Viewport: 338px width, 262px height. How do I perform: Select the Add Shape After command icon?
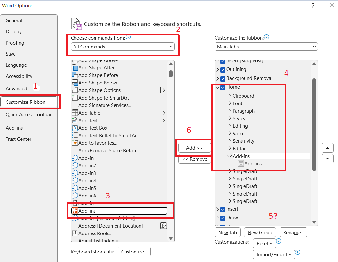[75, 67]
